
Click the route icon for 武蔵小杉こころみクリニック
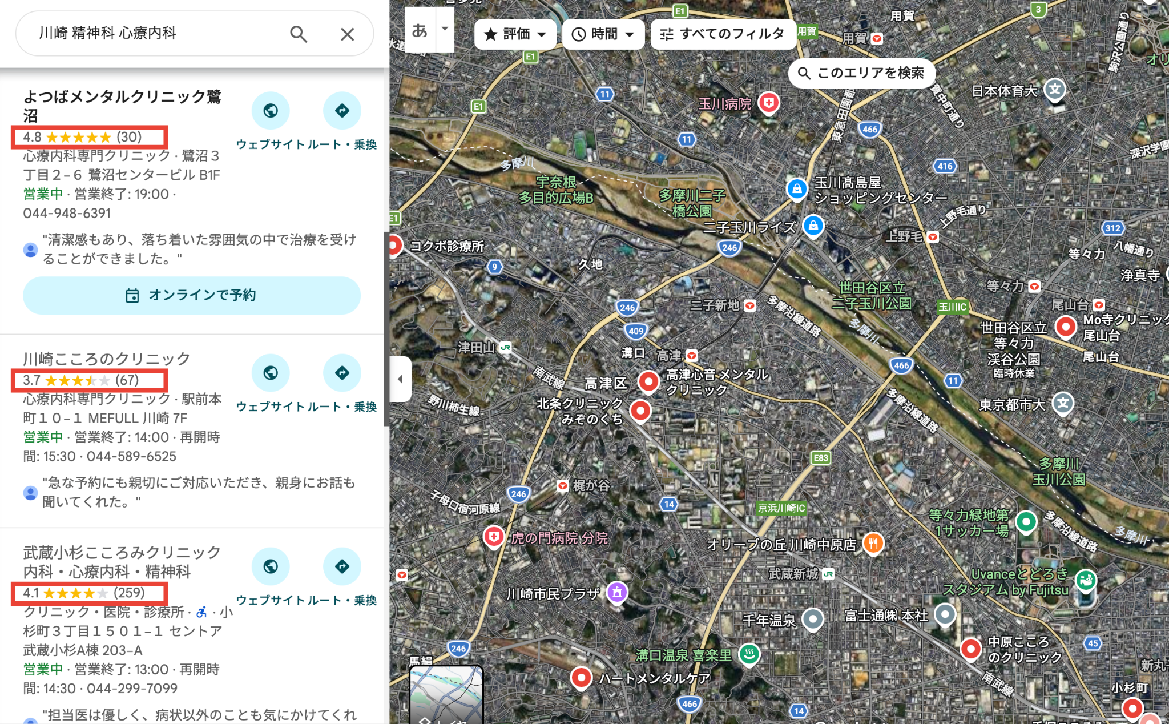pyautogui.click(x=342, y=566)
